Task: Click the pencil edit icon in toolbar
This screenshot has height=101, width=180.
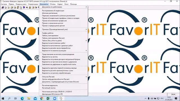Action: tap(18, 8)
